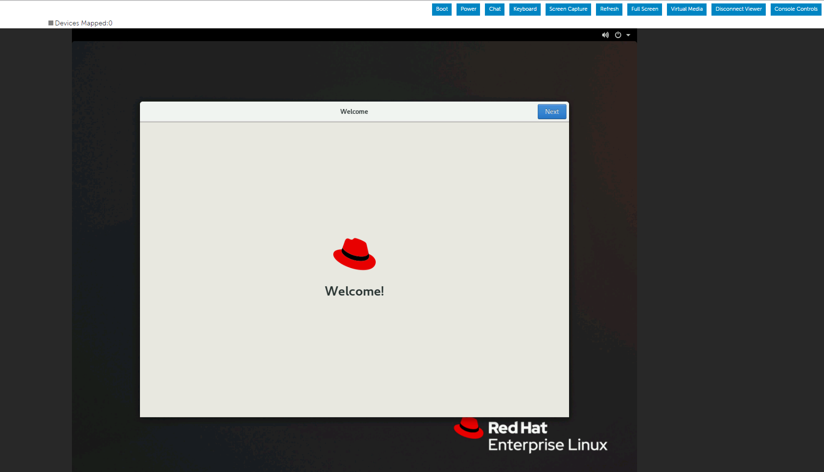This screenshot has width=824, height=472.
Task: Click the Devices Mapped status square
Action: pos(50,22)
